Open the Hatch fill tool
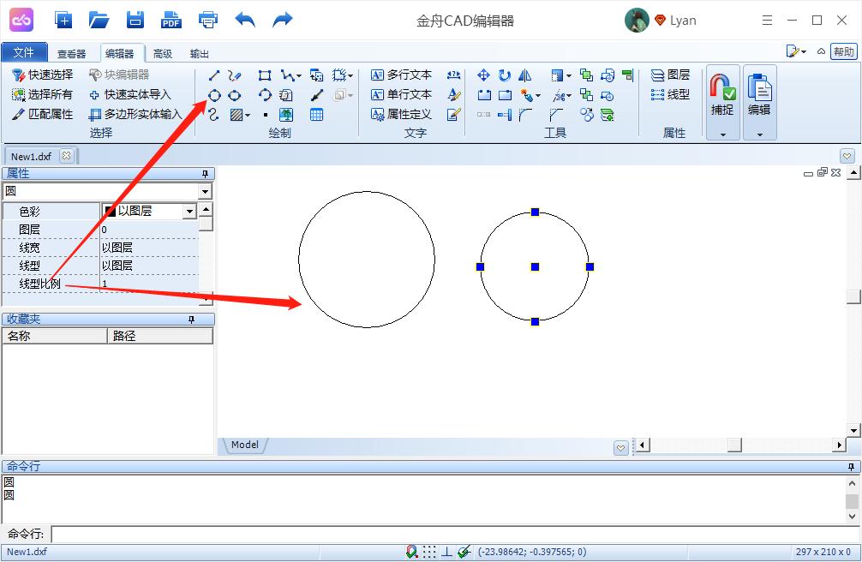Image resolution: width=862 pixels, height=562 pixels. (x=237, y=114)
